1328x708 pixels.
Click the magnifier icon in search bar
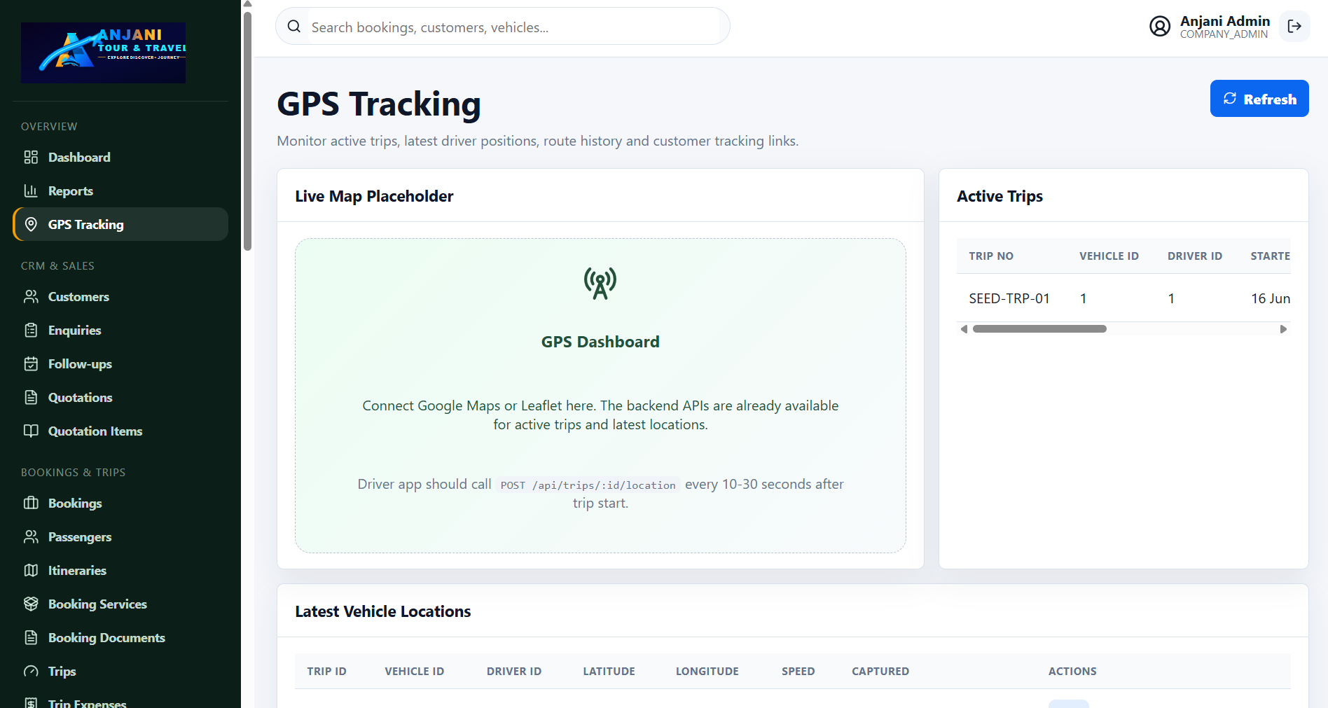(294, 27)
